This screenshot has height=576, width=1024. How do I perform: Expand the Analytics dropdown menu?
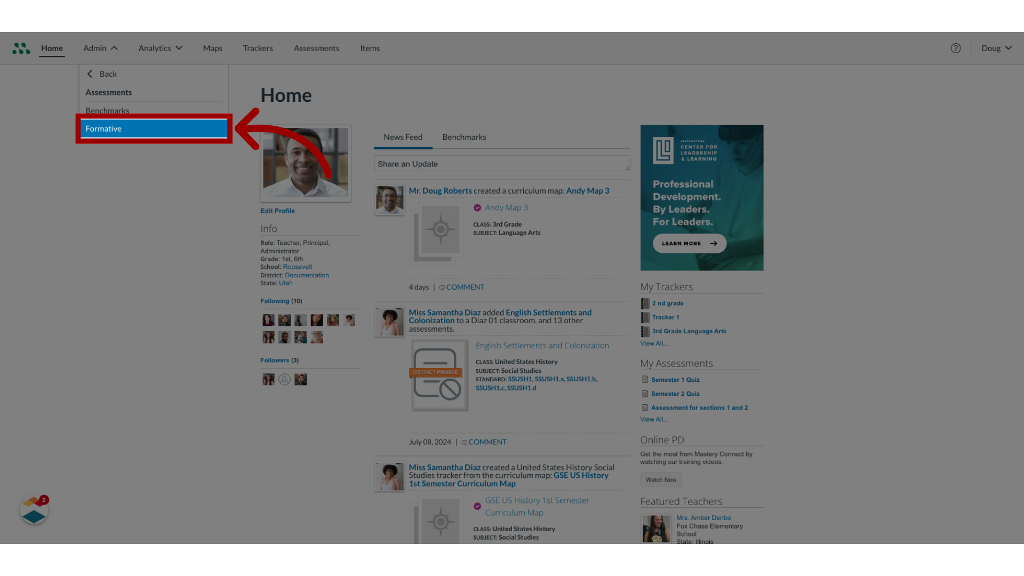click(161, 48)
